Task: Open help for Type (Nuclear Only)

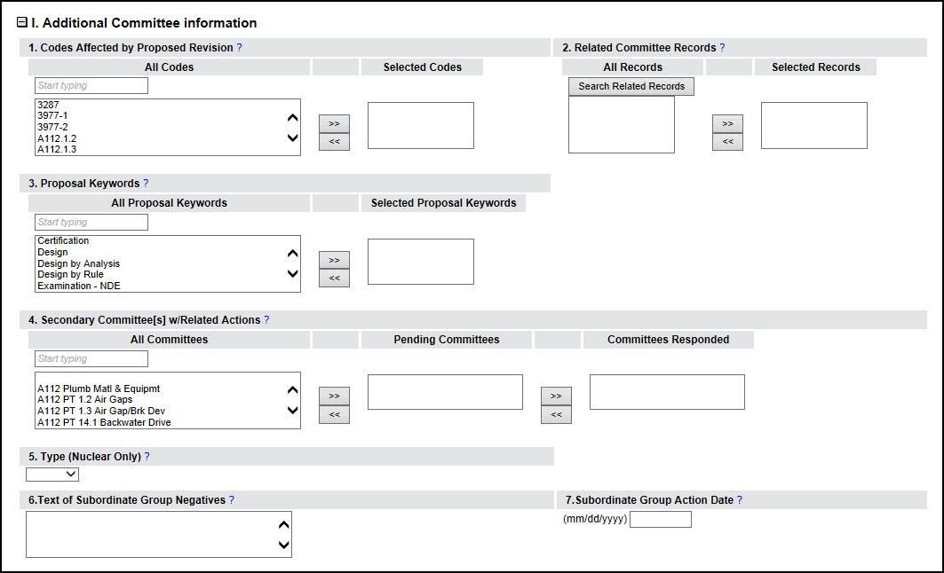Action: [x=147, y=456]
